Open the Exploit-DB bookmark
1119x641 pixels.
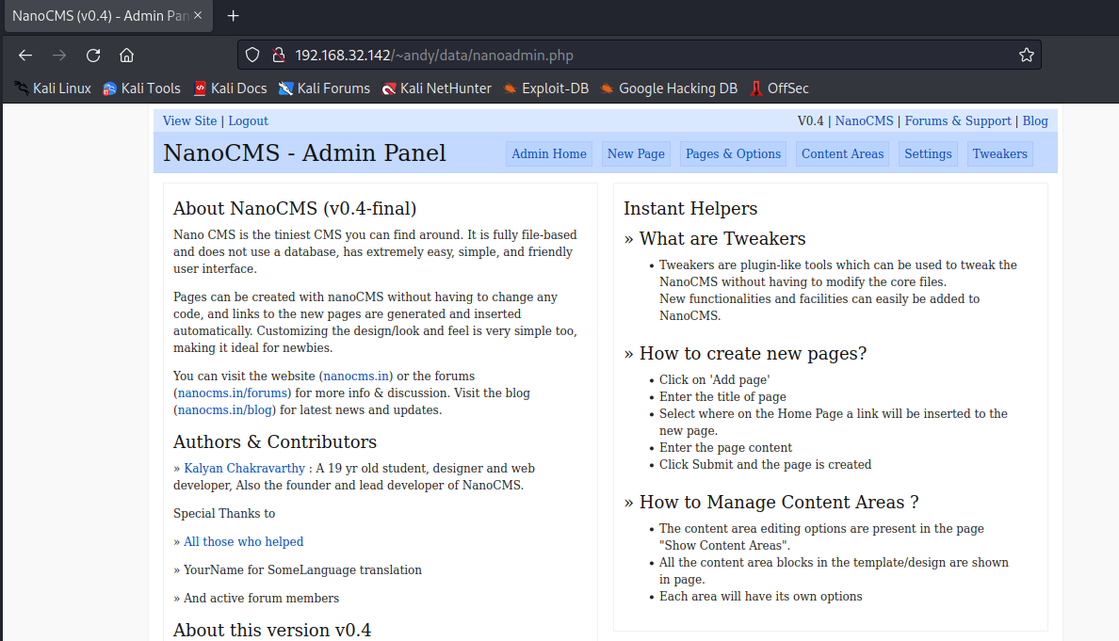[546, 88]
